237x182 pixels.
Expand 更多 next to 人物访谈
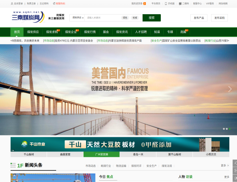226,177
